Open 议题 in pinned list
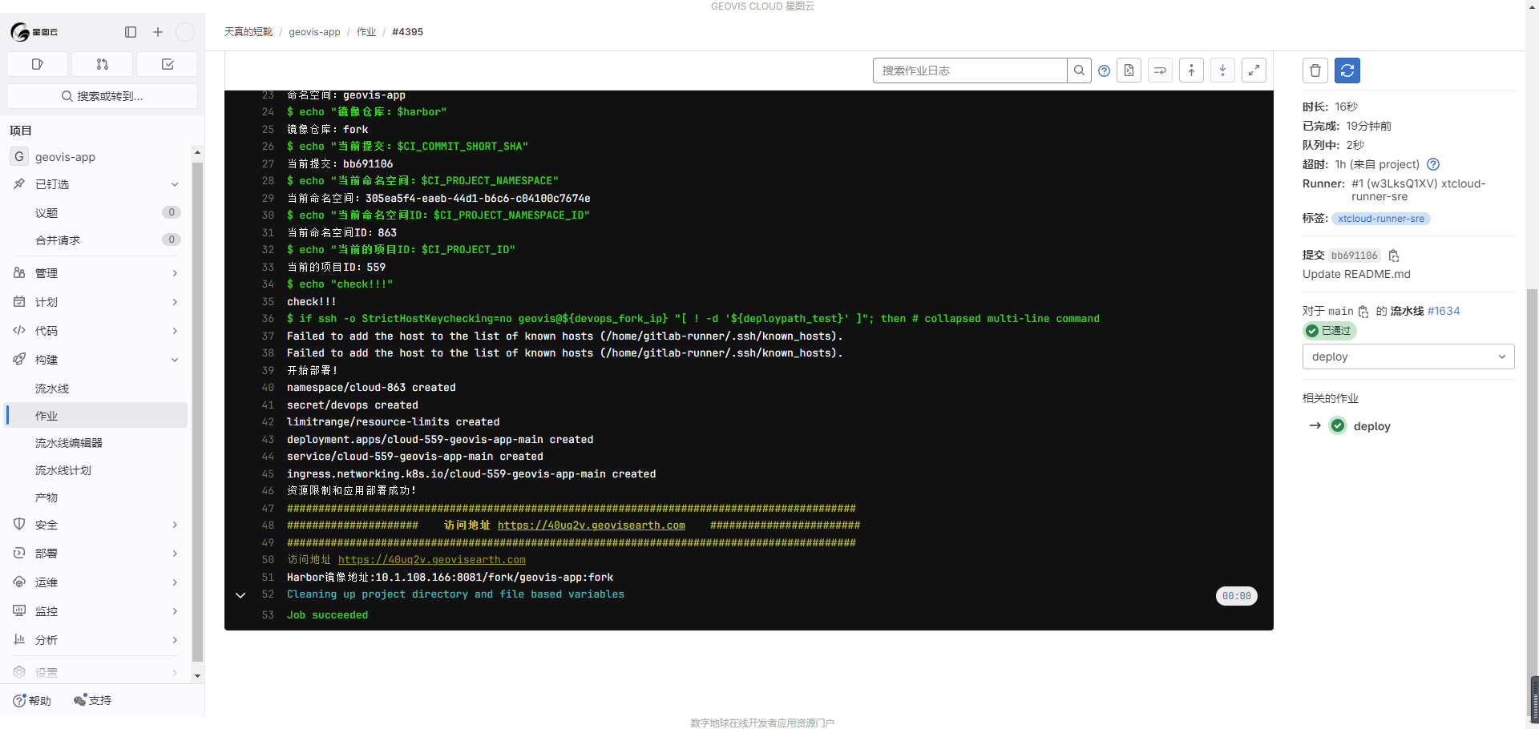Screen dimensions: 1539x729 96,213
